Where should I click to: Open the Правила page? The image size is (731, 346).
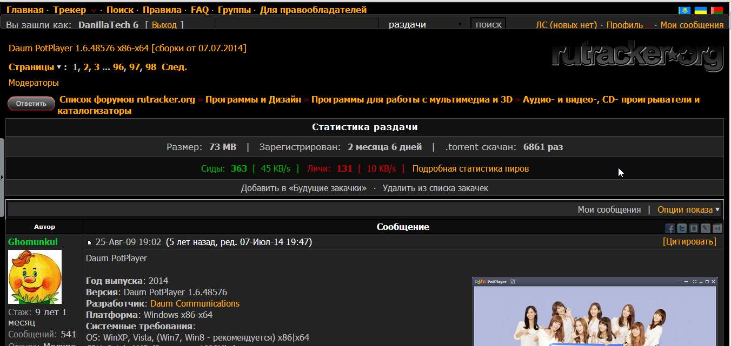(x=162, y=10)
